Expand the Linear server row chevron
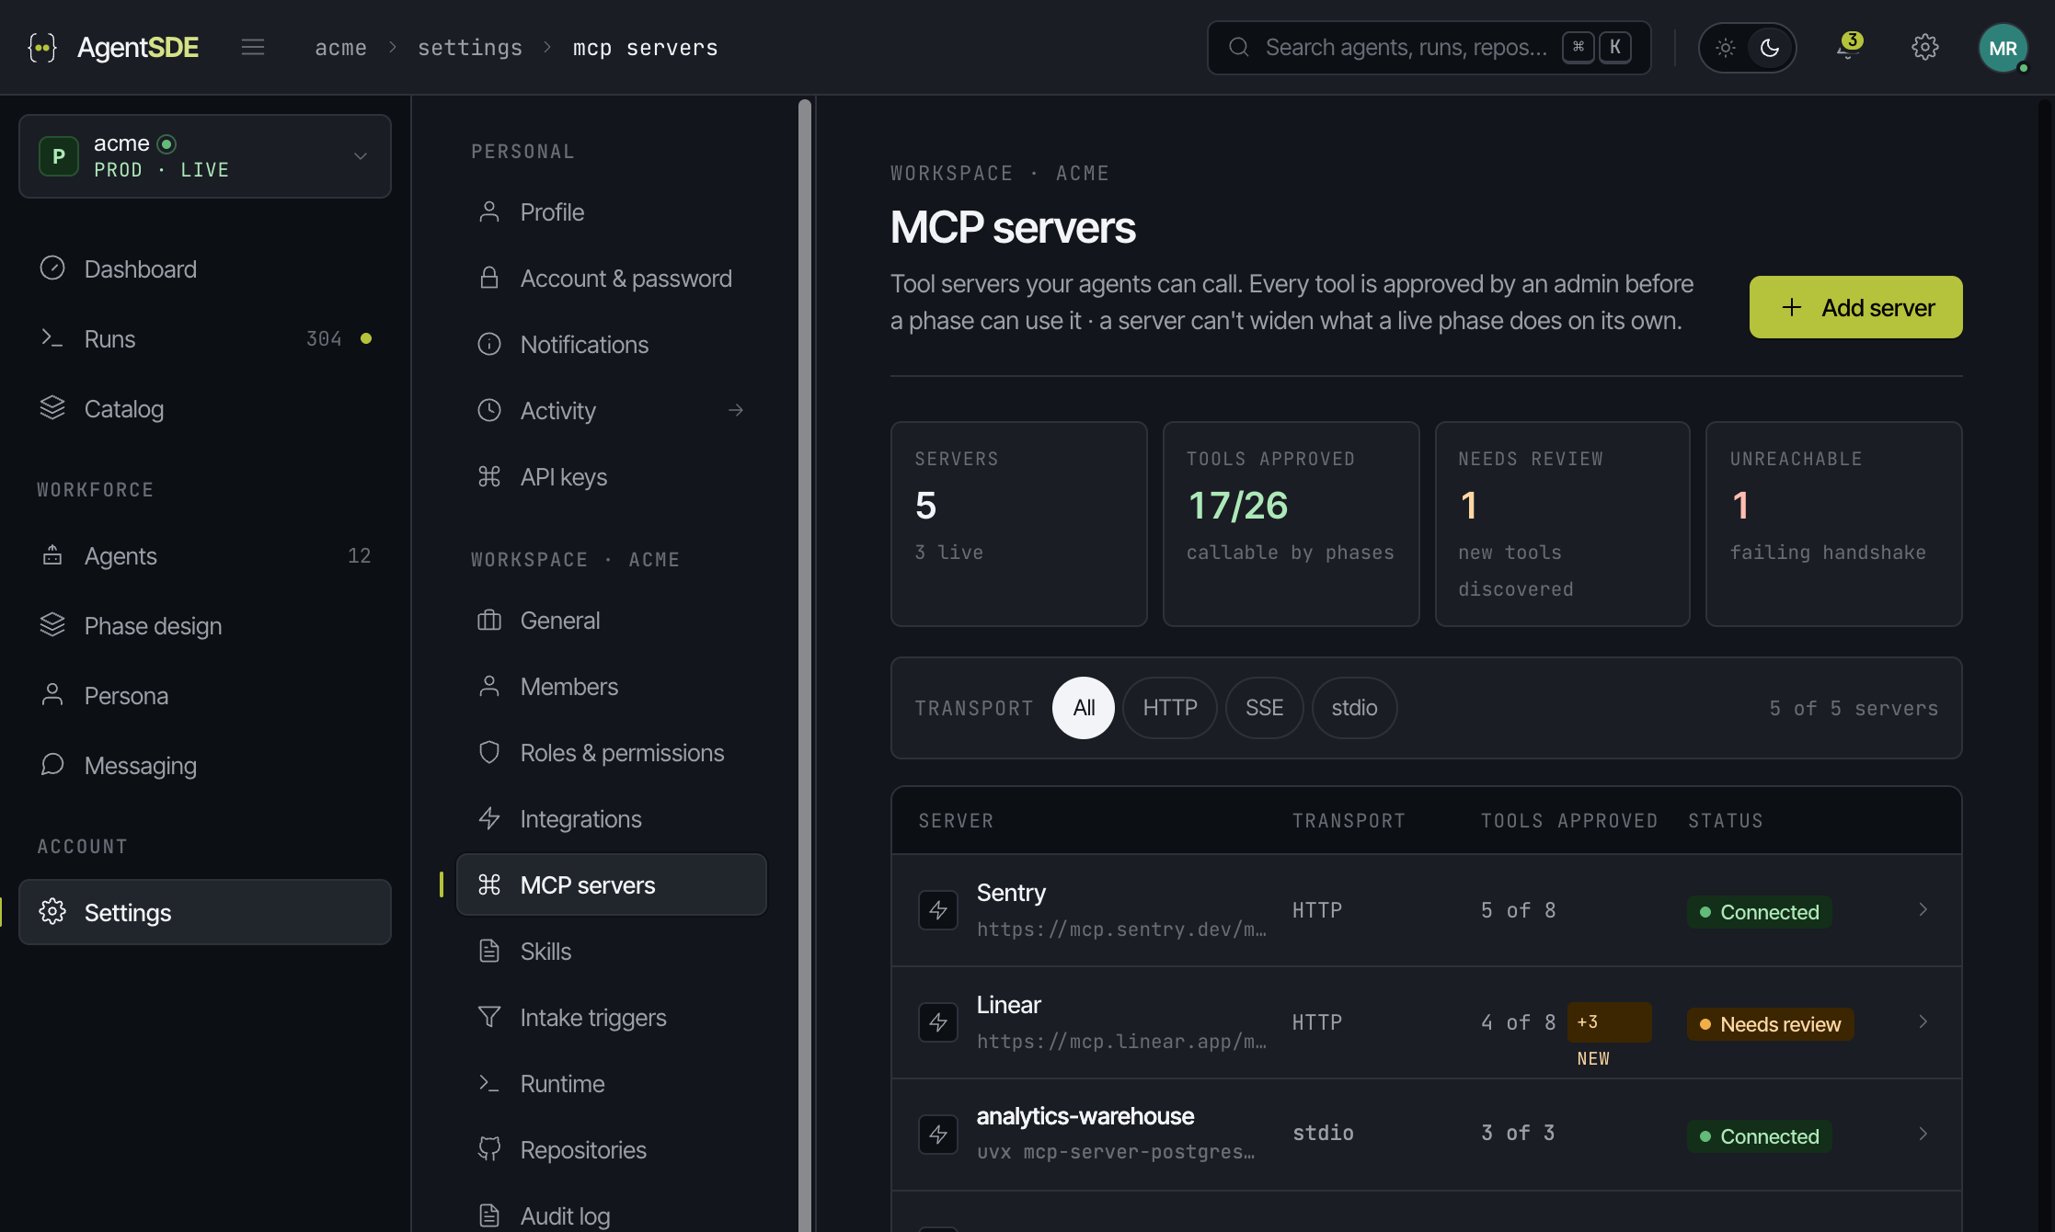The width and height of the screenshot is (2055, 1232). 1923,1022
